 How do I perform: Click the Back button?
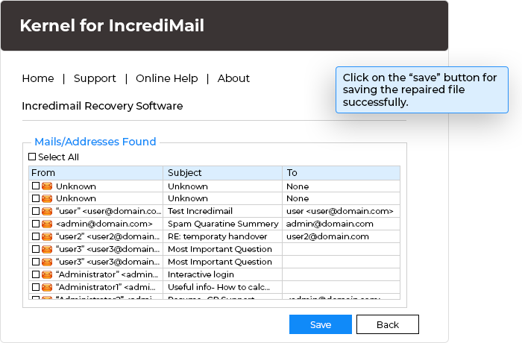click(x=387, y=324)
